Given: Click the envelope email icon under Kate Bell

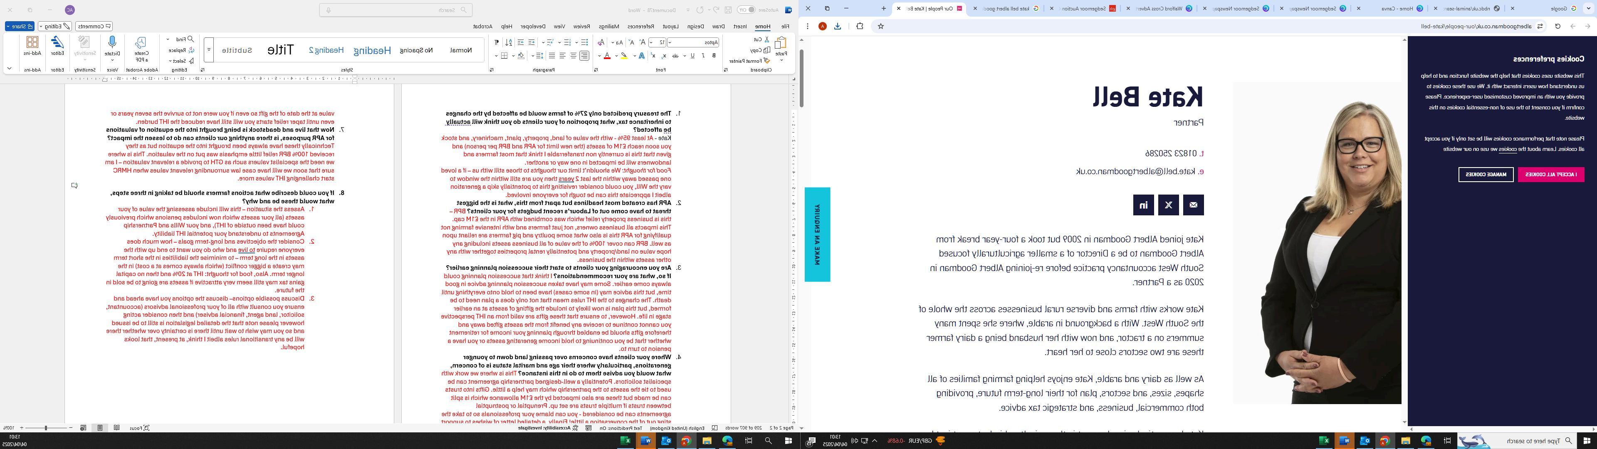Looking at the screenshot, I should 1194,205.
